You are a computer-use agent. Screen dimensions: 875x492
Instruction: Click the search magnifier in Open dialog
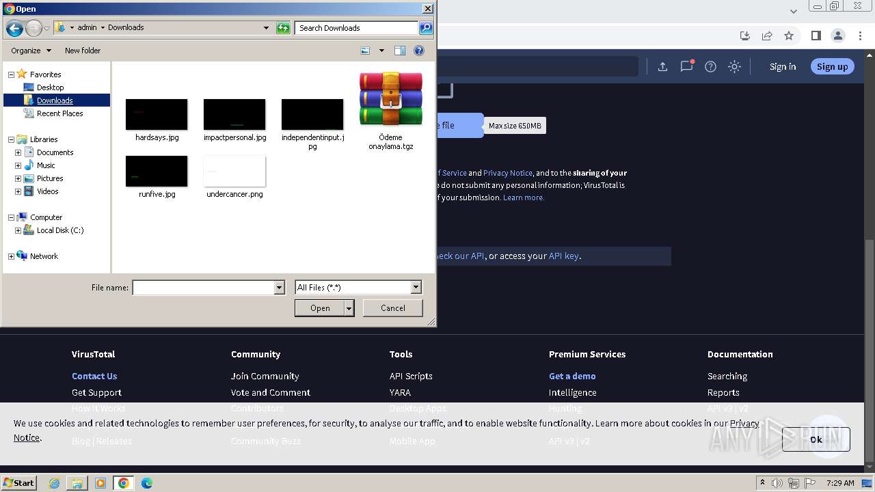[426, 28]
